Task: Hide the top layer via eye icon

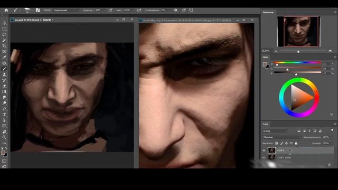Action: pyautogui.click(x=264, y=150)
